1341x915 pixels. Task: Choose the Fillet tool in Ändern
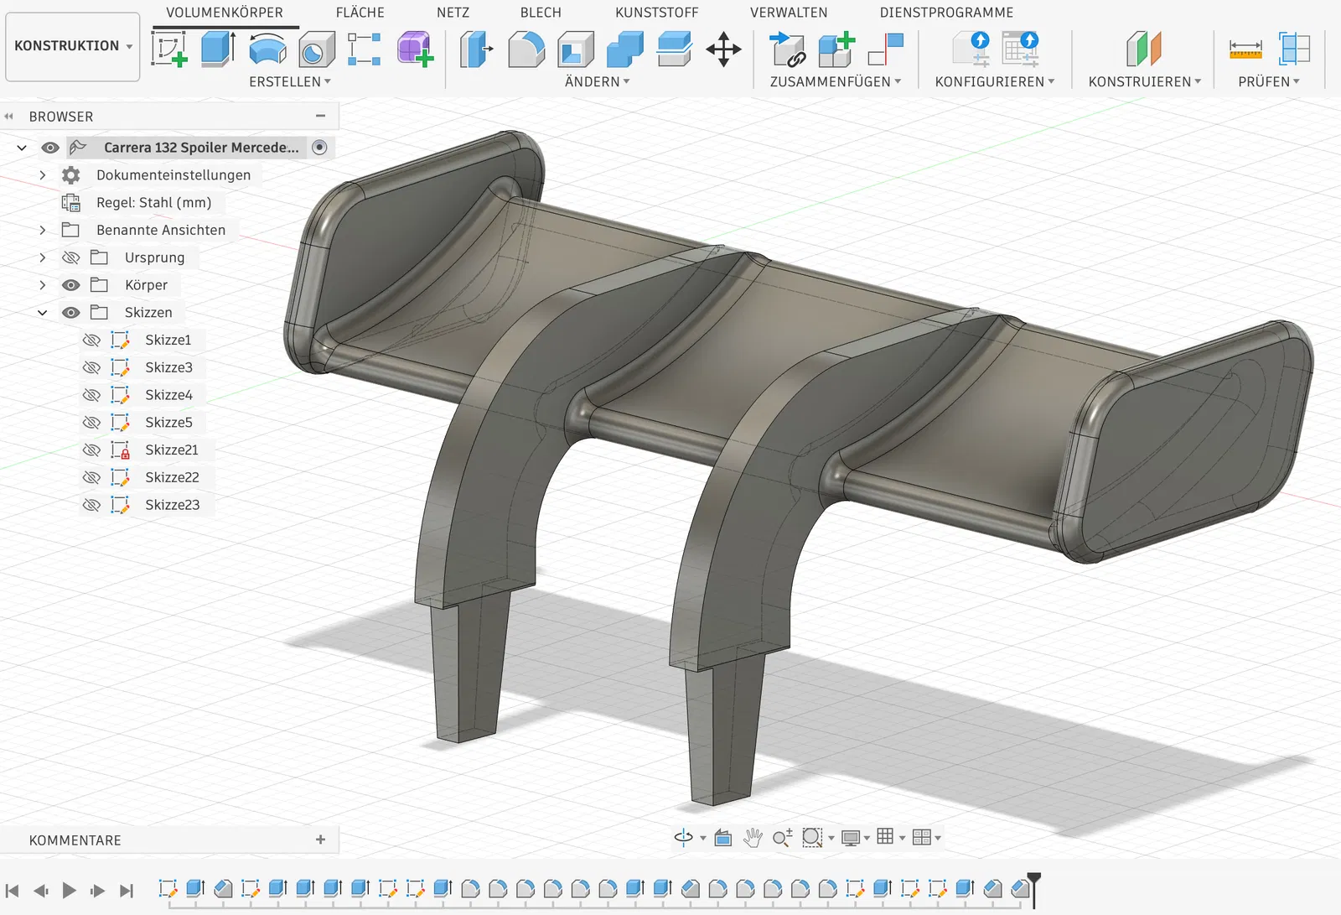pyautogui.click(x=526, y=49)
